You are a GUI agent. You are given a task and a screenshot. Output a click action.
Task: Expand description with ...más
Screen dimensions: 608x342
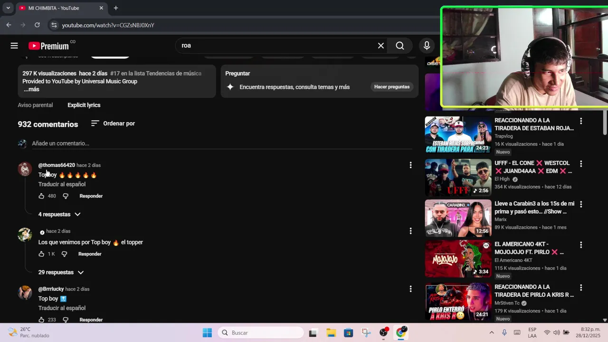point(31,89)
